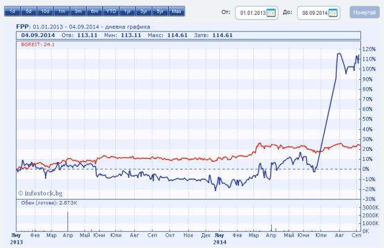The image size is (384, 248).
Task: Show the Max time range
Action: (x=177, y=12)
